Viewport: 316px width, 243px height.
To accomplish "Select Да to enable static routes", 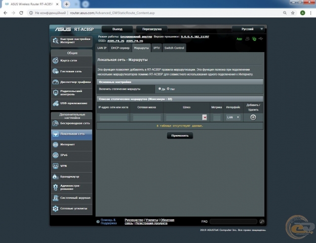I will coord(160,89).
